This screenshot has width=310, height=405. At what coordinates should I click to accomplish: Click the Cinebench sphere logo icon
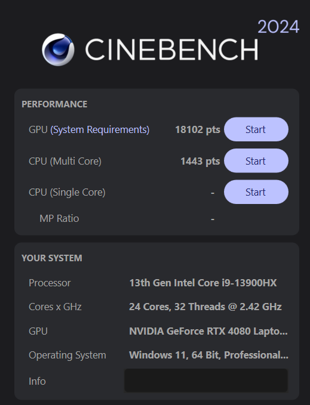point(58,50)
